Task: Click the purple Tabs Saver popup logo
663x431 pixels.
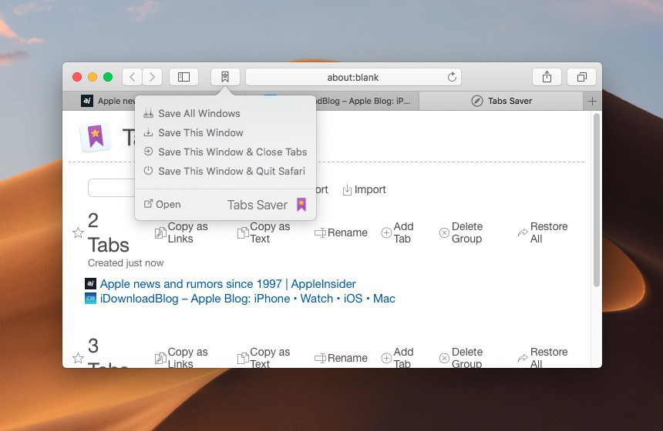Action: point(301,205)
